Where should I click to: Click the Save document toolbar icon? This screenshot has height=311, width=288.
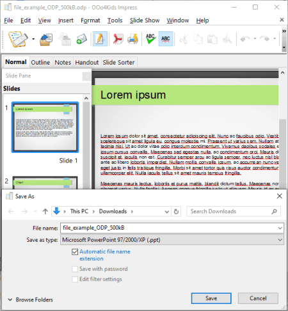pos(65,39)
